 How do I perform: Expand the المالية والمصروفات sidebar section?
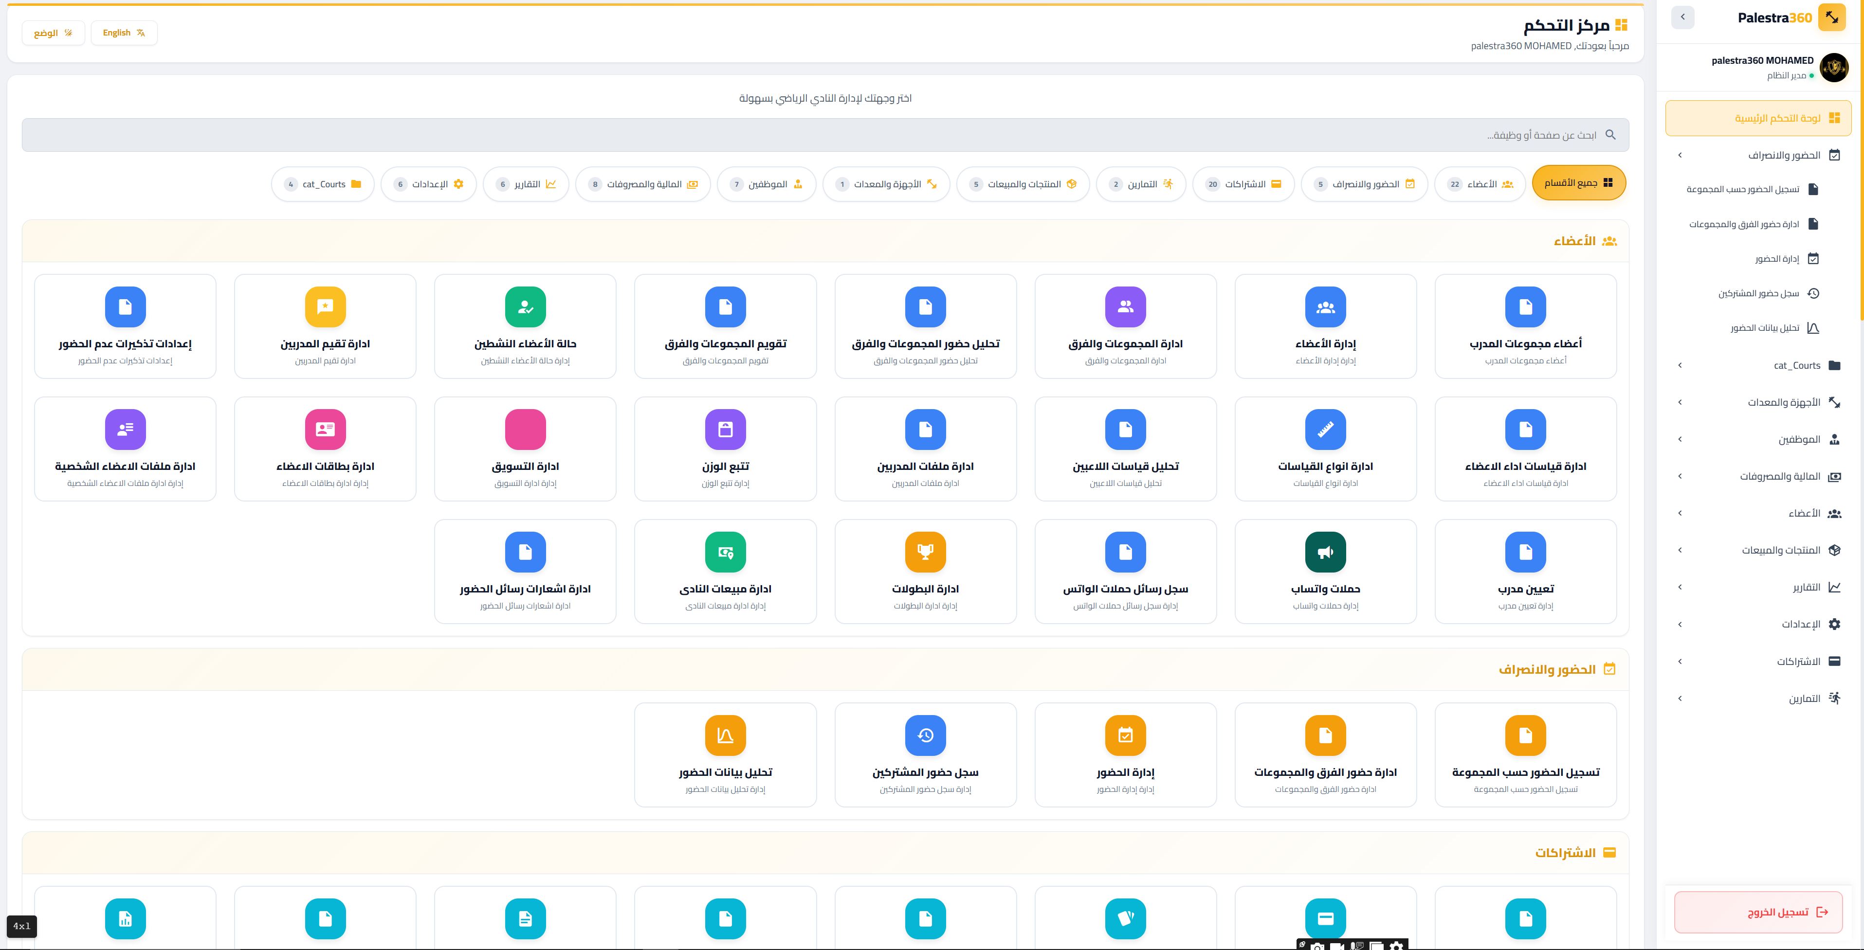pyautogui.click(x=1757, y=476)
